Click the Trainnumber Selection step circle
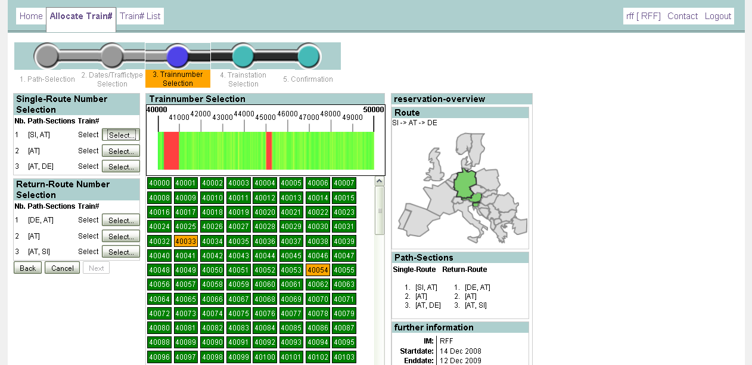Viewport: 752px width, 365px height. 178,56
